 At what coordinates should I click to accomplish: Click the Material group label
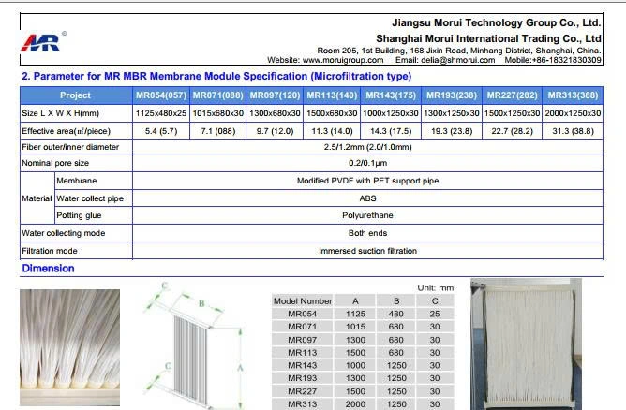(37, 198)
